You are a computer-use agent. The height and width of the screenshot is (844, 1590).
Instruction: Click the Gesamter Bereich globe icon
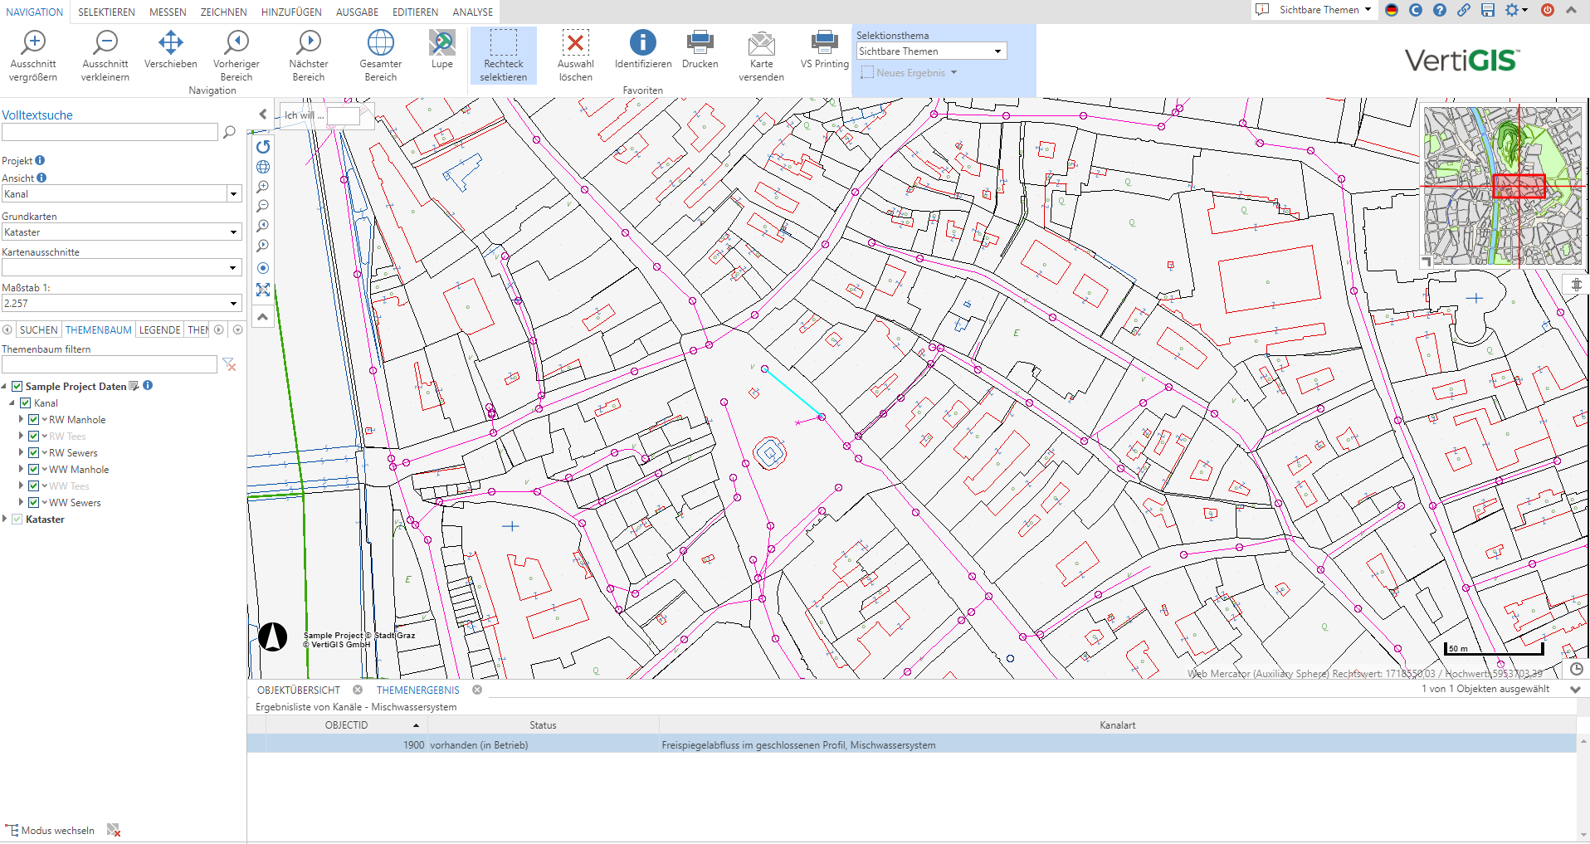tap(380, 43)
